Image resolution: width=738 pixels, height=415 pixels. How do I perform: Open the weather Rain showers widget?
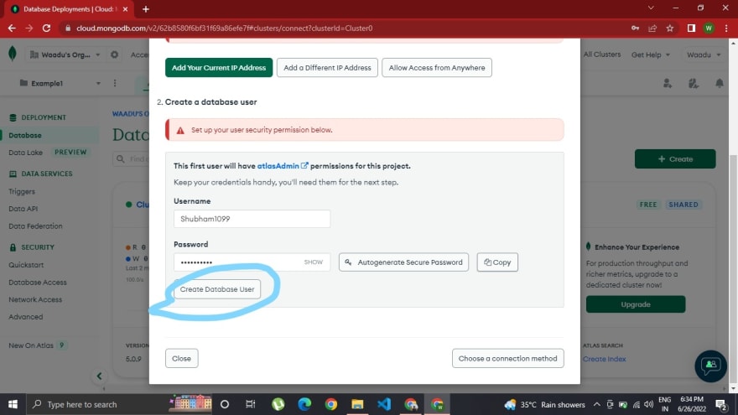(544, 404)
